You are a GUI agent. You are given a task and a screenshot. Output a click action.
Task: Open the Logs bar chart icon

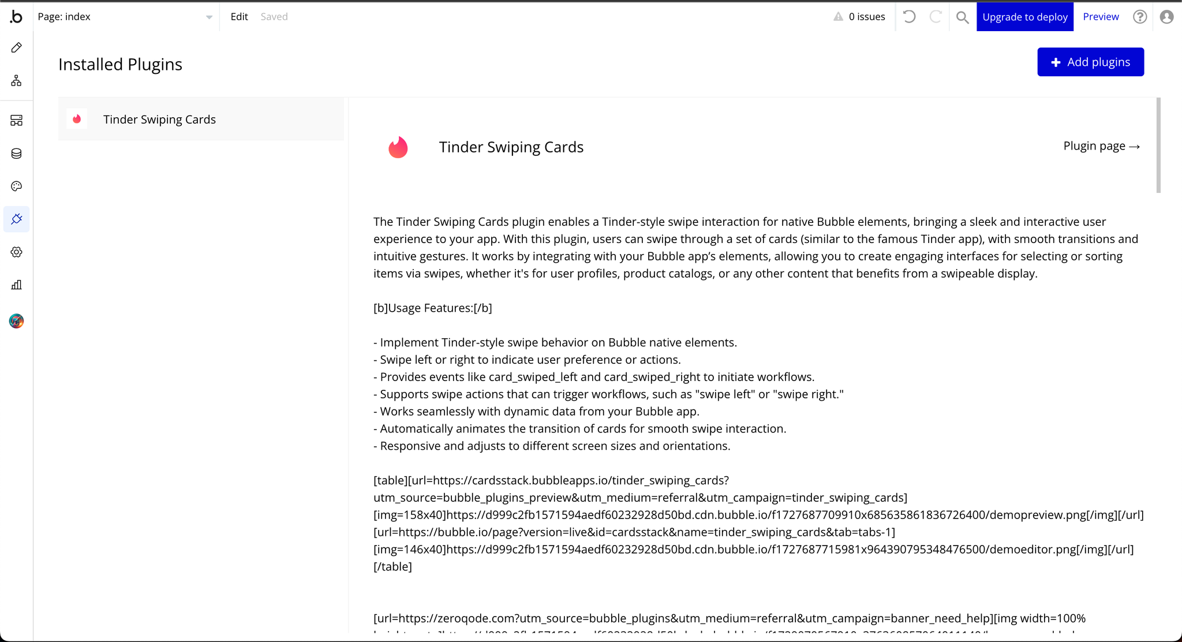16,285
